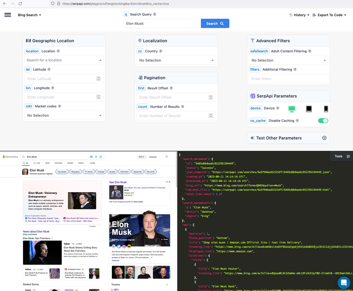
Task: Open the Intercom chat bubble
Action: 344,283
